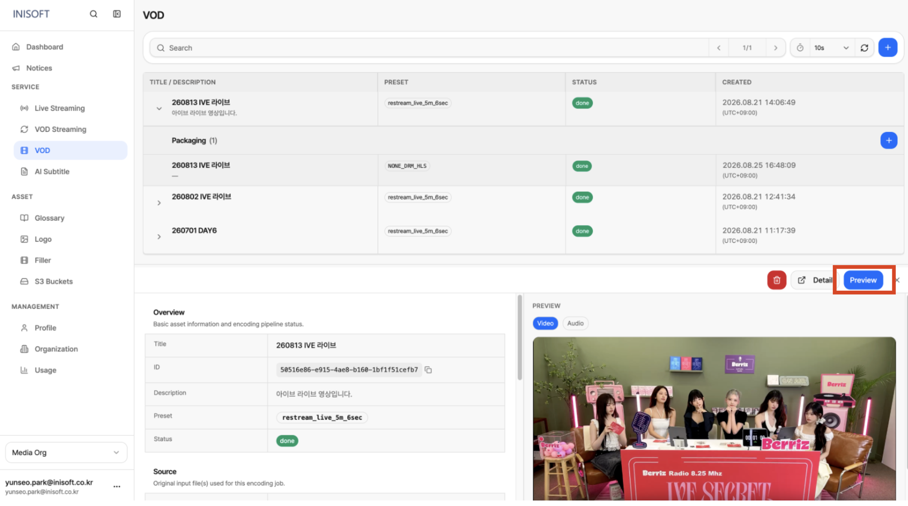Click the restream_live_5m_6sec preset in Overview
The height and width of the screenshot is (506, 908).
[x=322, y=418]
